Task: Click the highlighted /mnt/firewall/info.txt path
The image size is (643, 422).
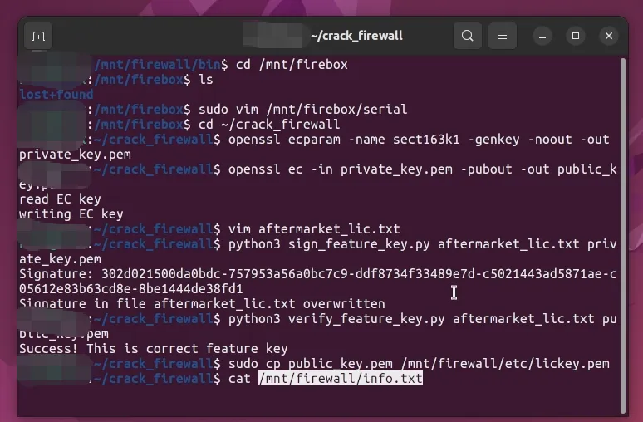Action: [341, 379]
